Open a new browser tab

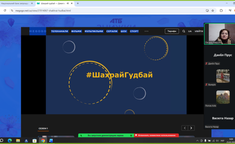[78, 3]
